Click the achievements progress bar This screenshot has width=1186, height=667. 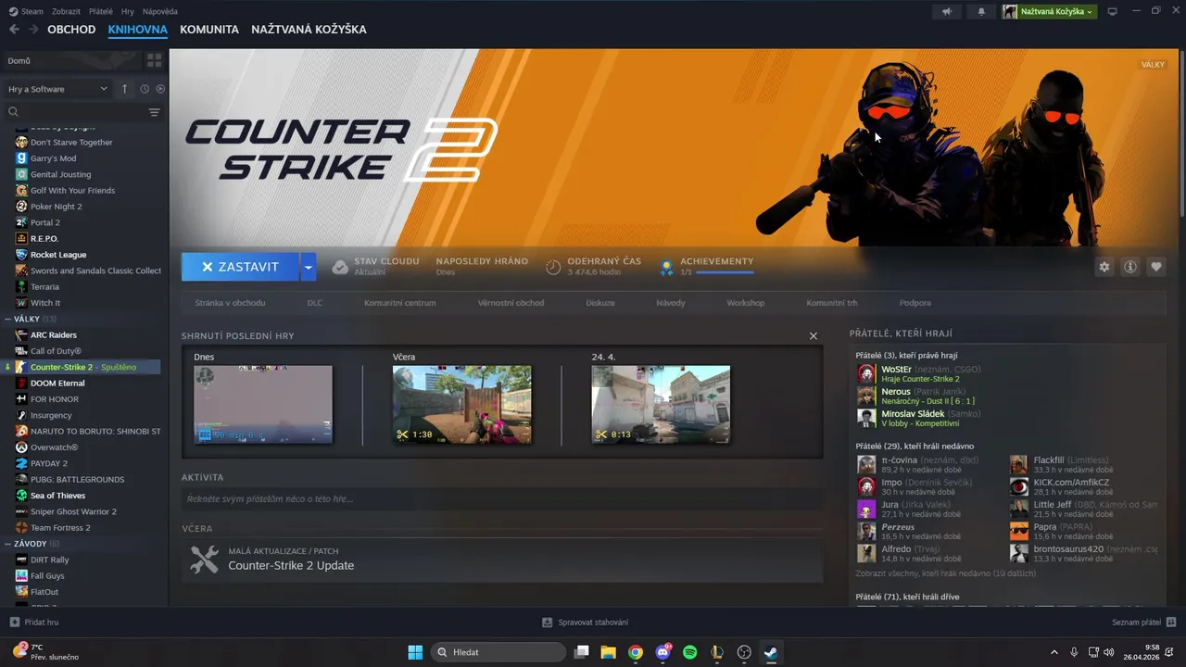pyautogui.click(x=725, y=273)
